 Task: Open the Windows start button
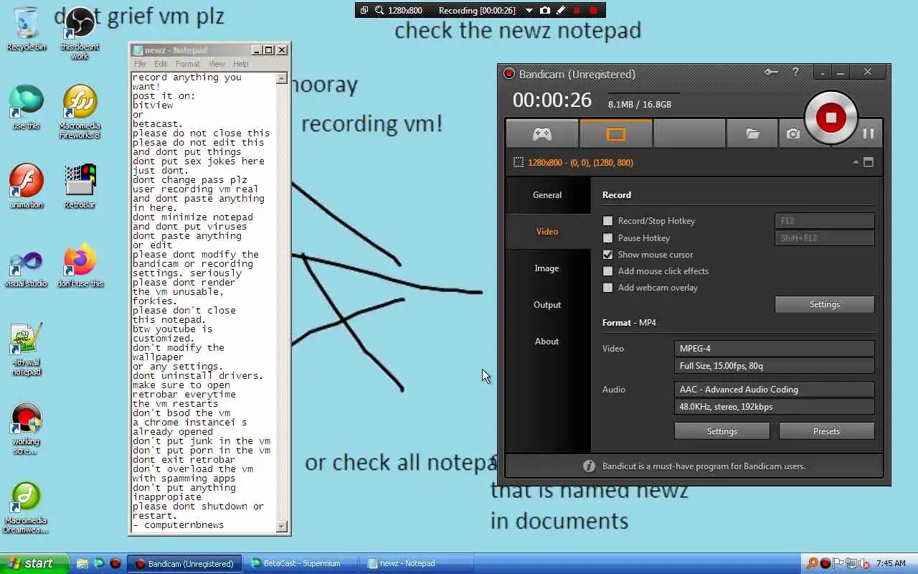pyautogui.click(x=34, y=563)
